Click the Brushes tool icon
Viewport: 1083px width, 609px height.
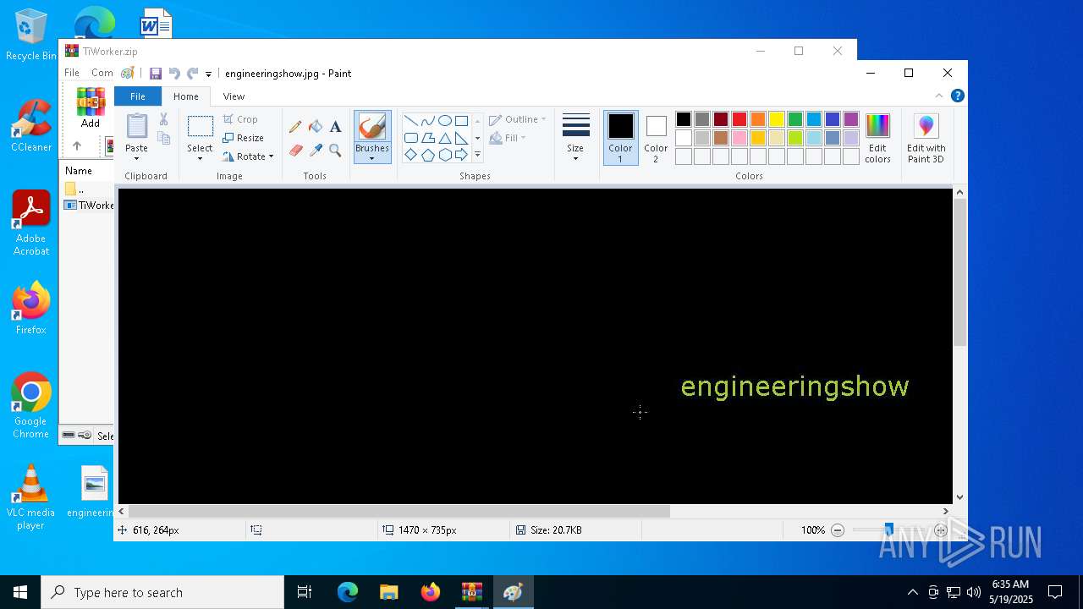click(372, 128)
